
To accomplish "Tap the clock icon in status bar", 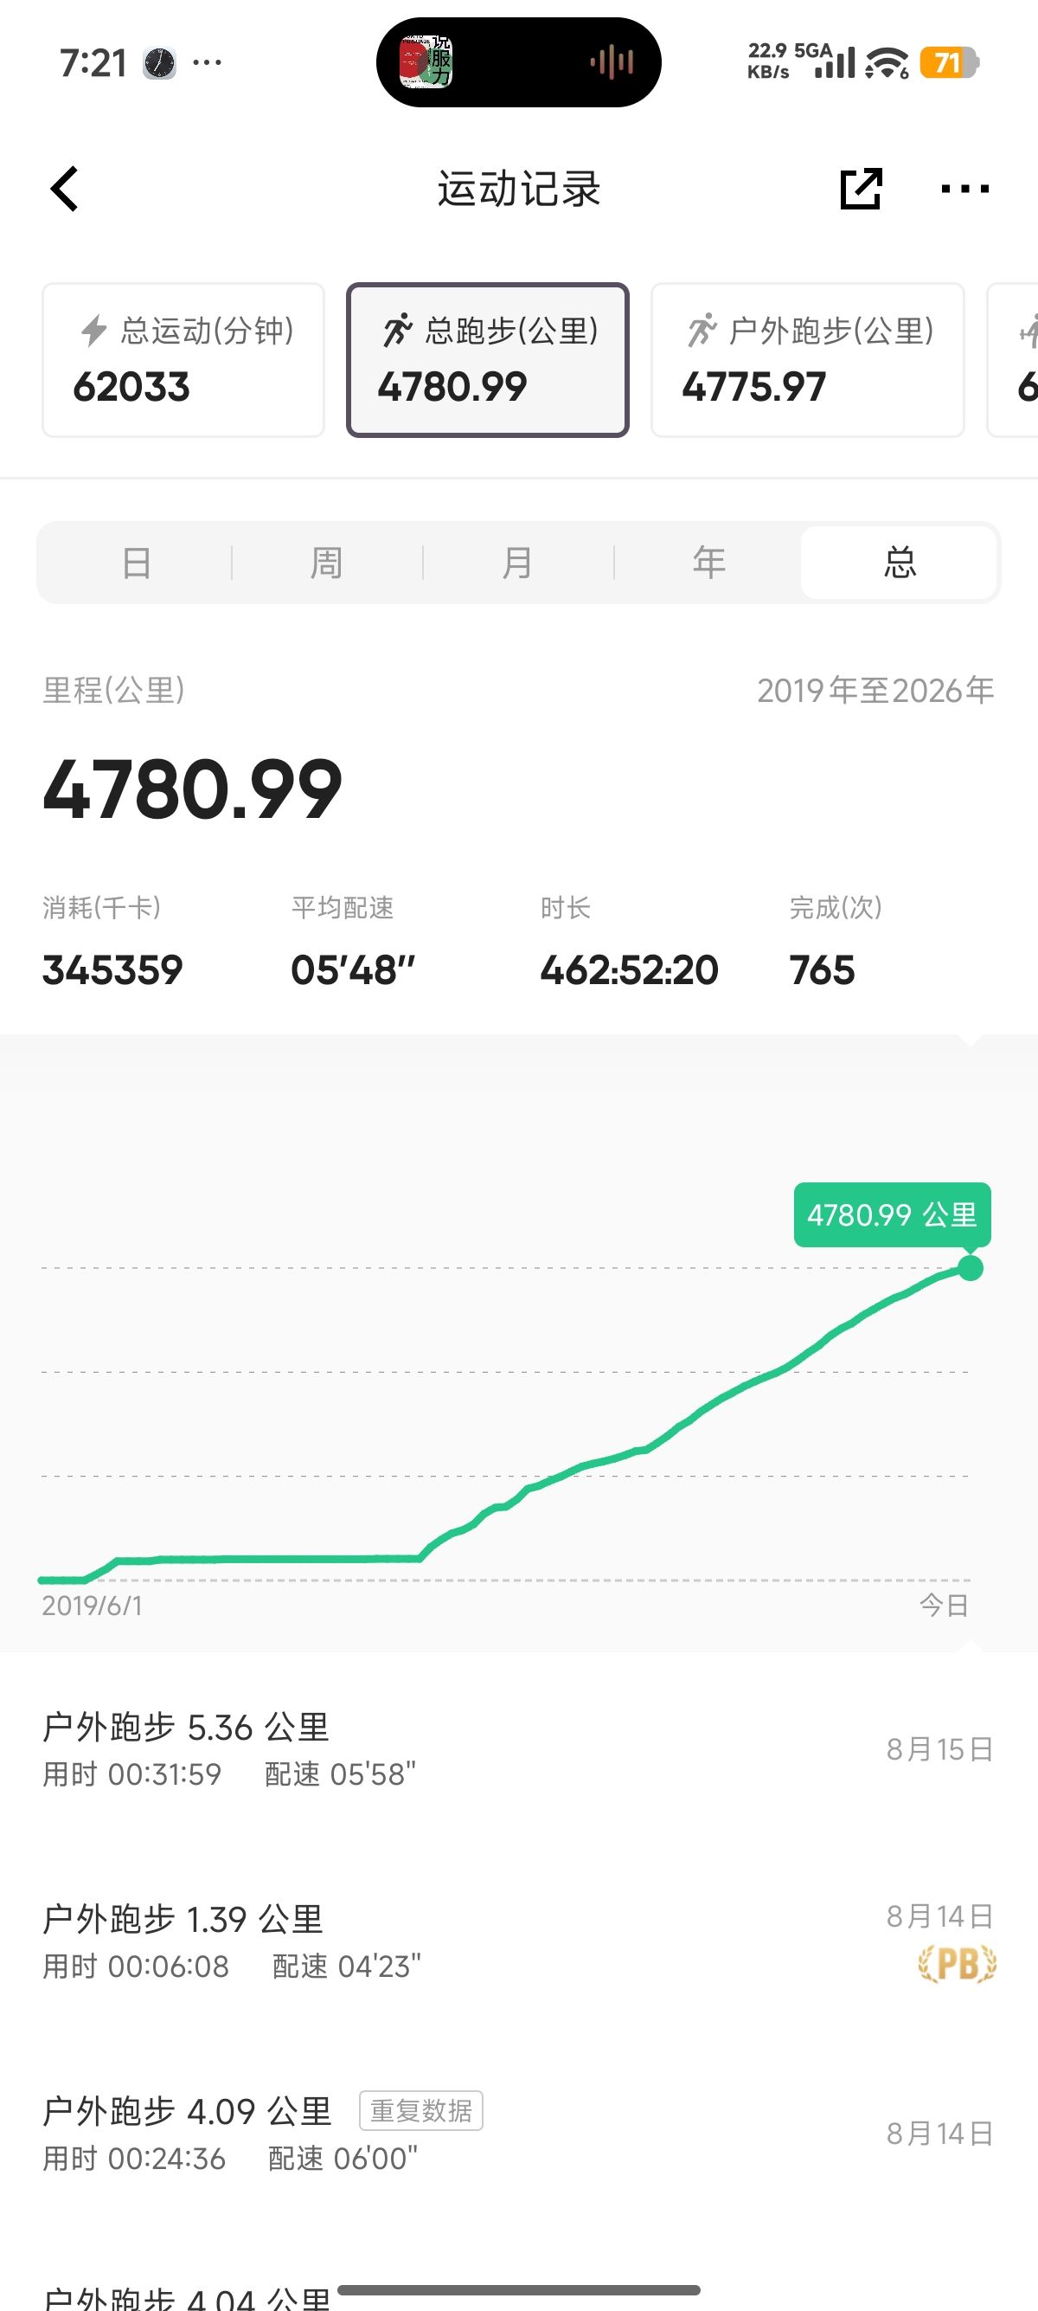I will click(x=159, y=64).
